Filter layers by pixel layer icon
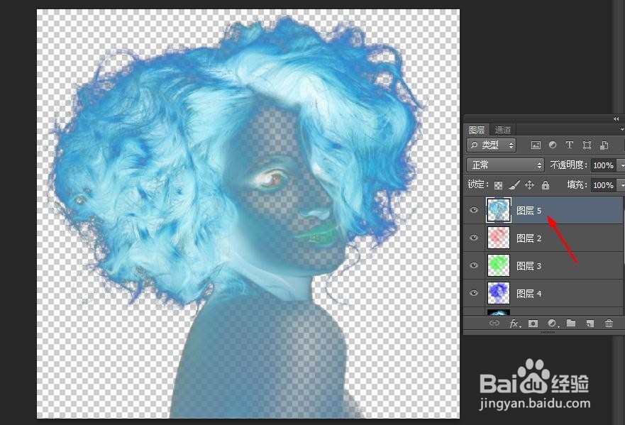Viewport: 625px width, 425px height. point(536,145)
